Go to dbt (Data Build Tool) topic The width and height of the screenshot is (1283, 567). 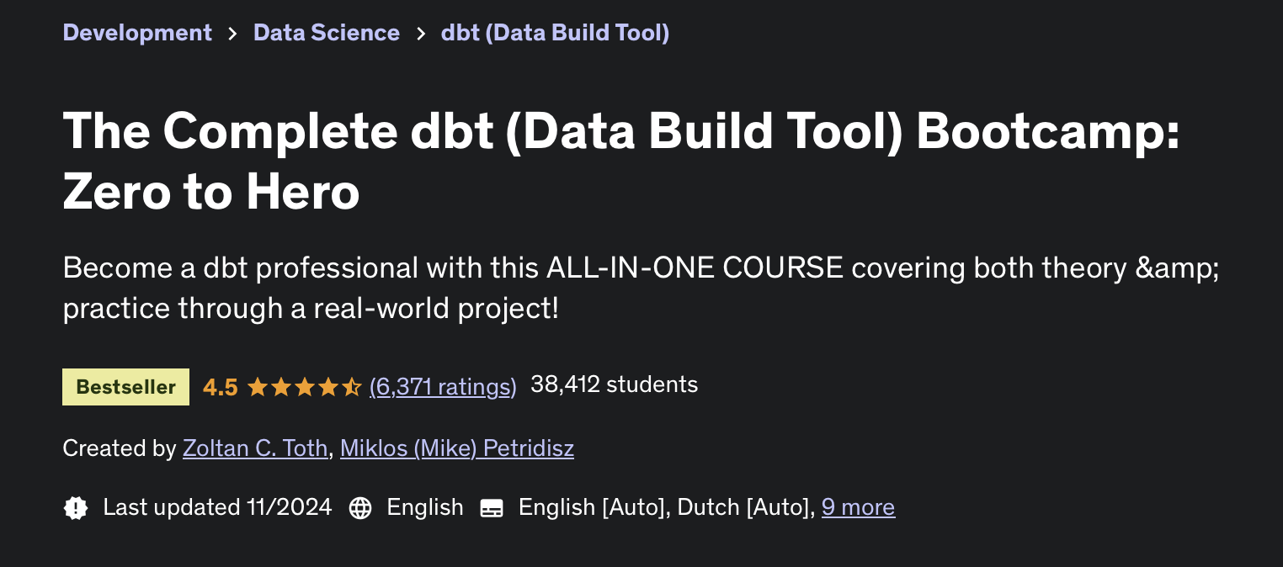tap(555, 33)
